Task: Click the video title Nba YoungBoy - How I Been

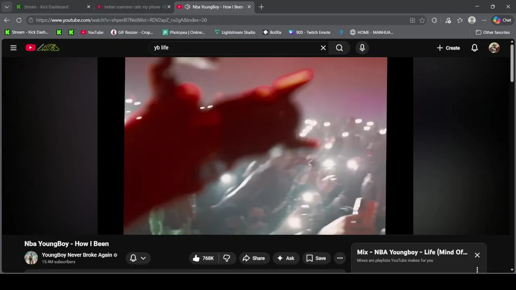Action: 67,244
